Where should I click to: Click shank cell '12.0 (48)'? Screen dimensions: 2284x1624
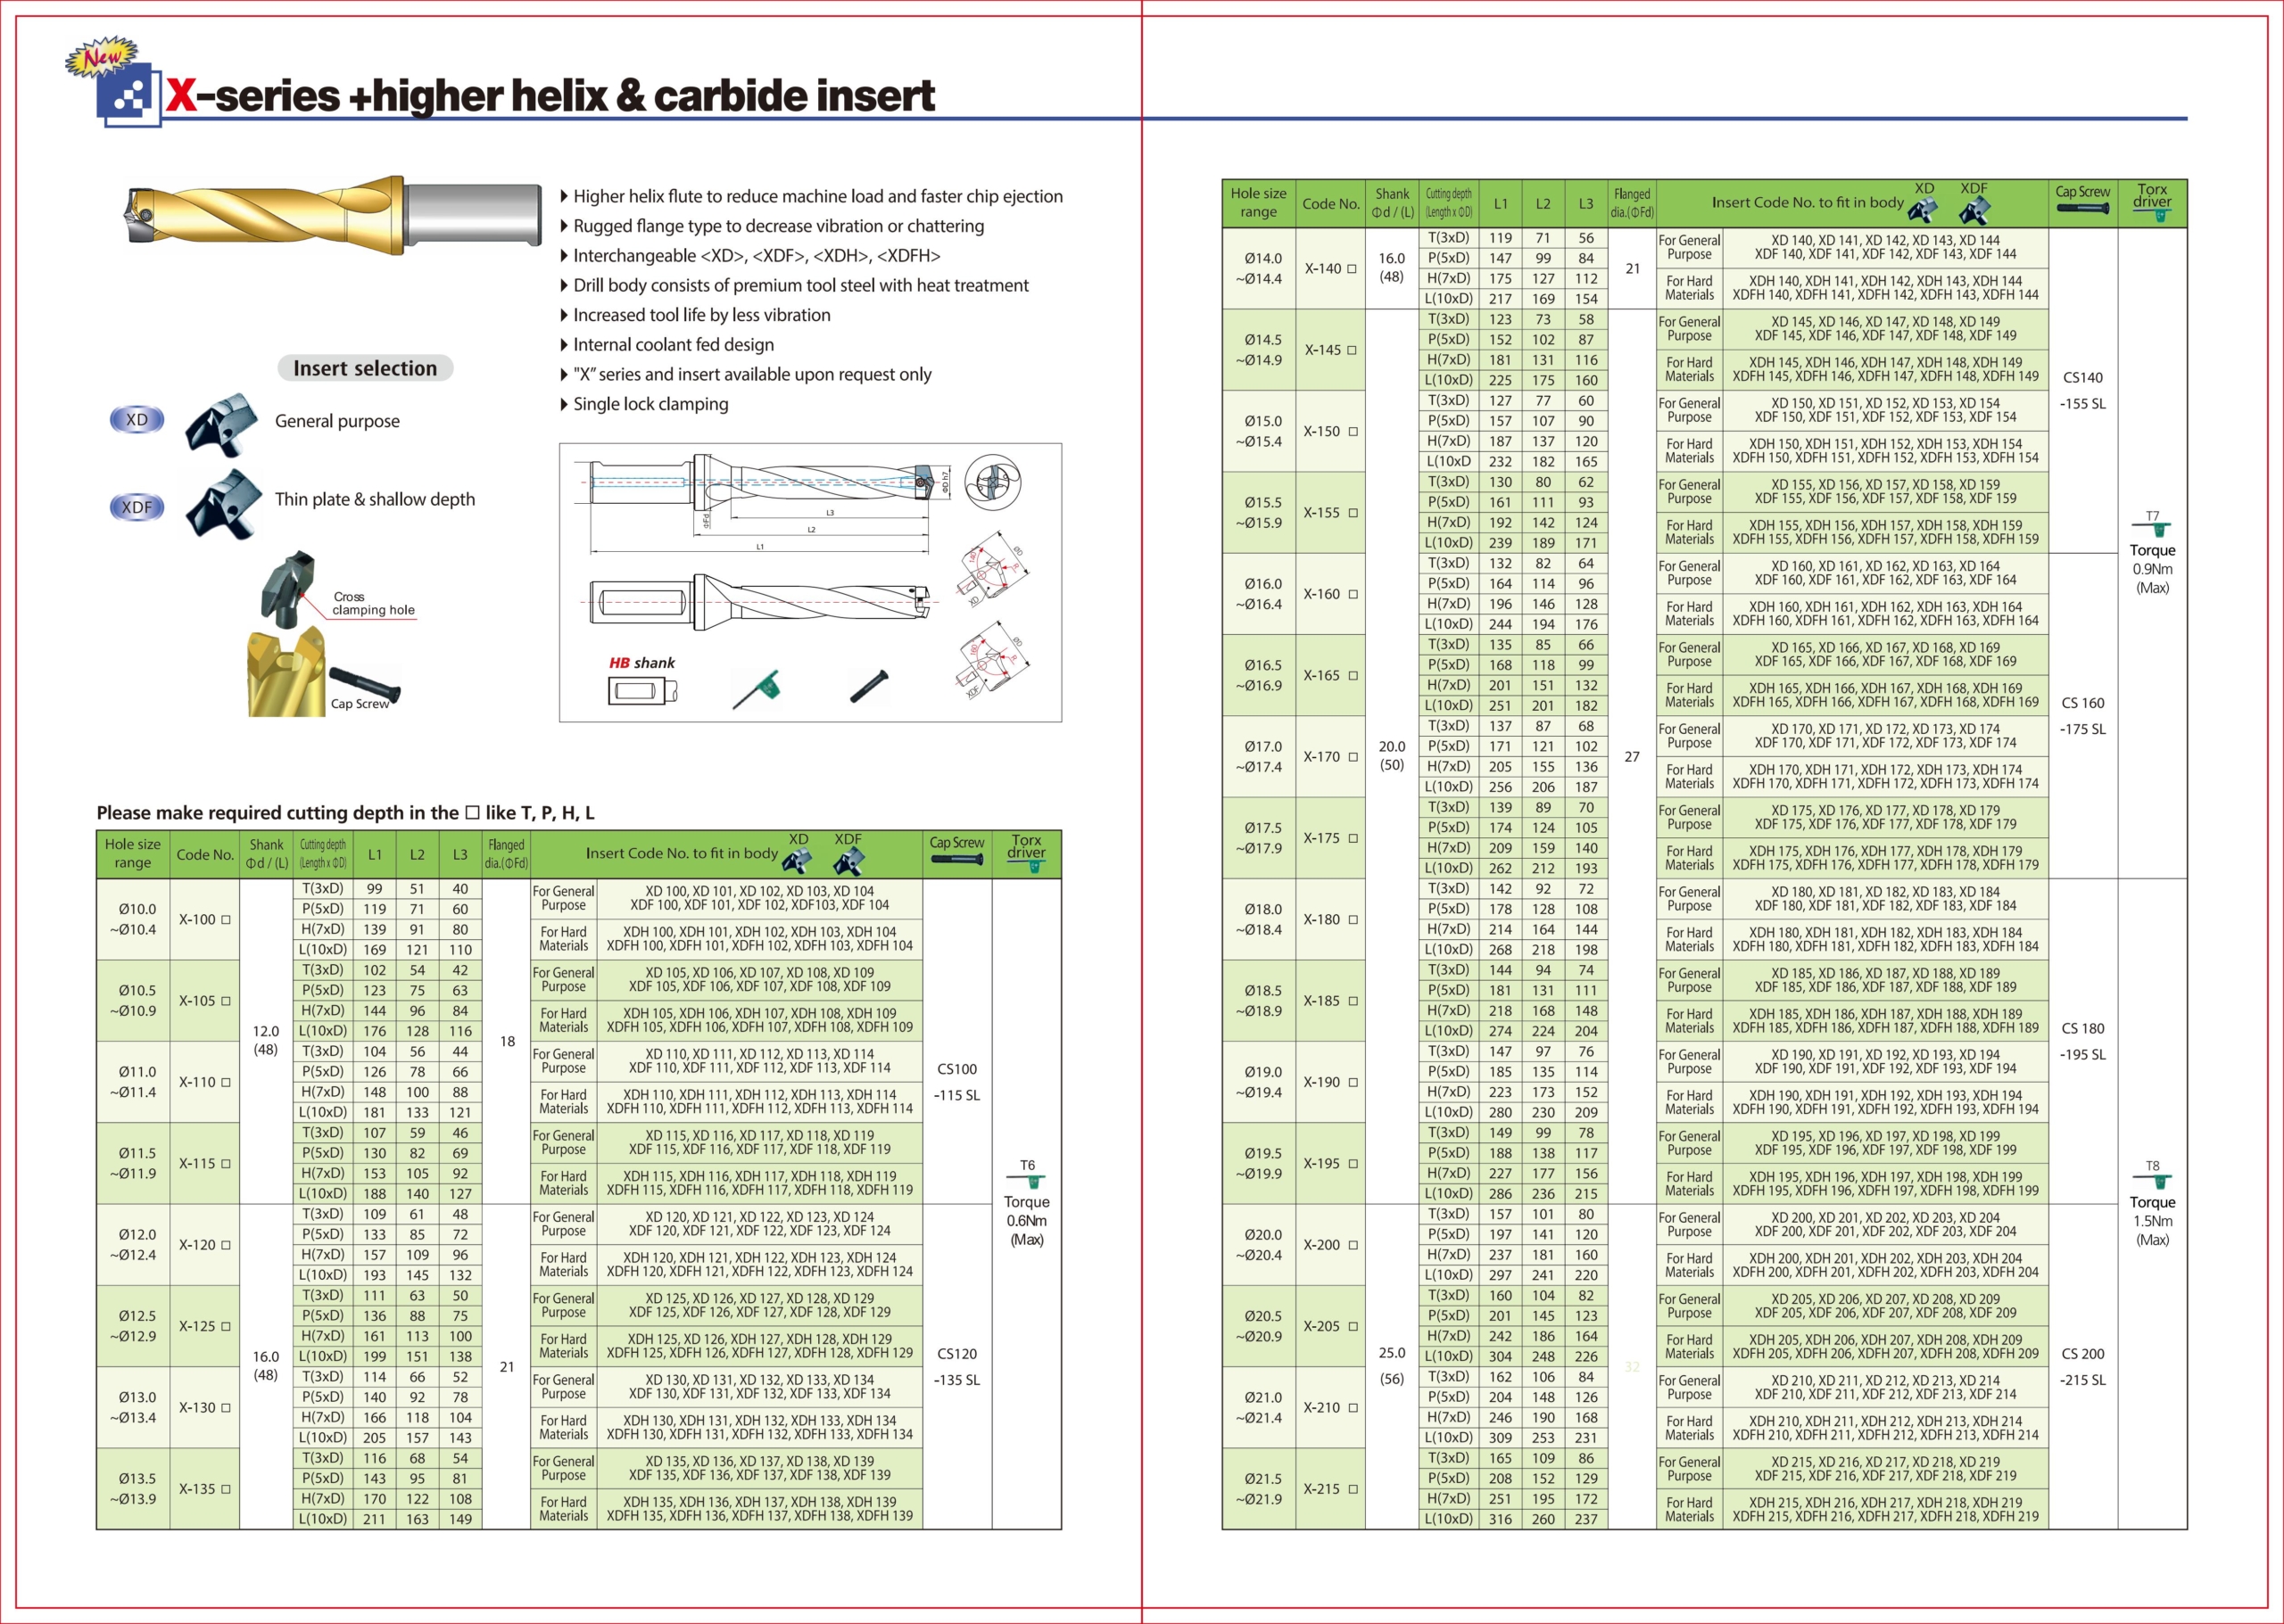[266, 1040]
